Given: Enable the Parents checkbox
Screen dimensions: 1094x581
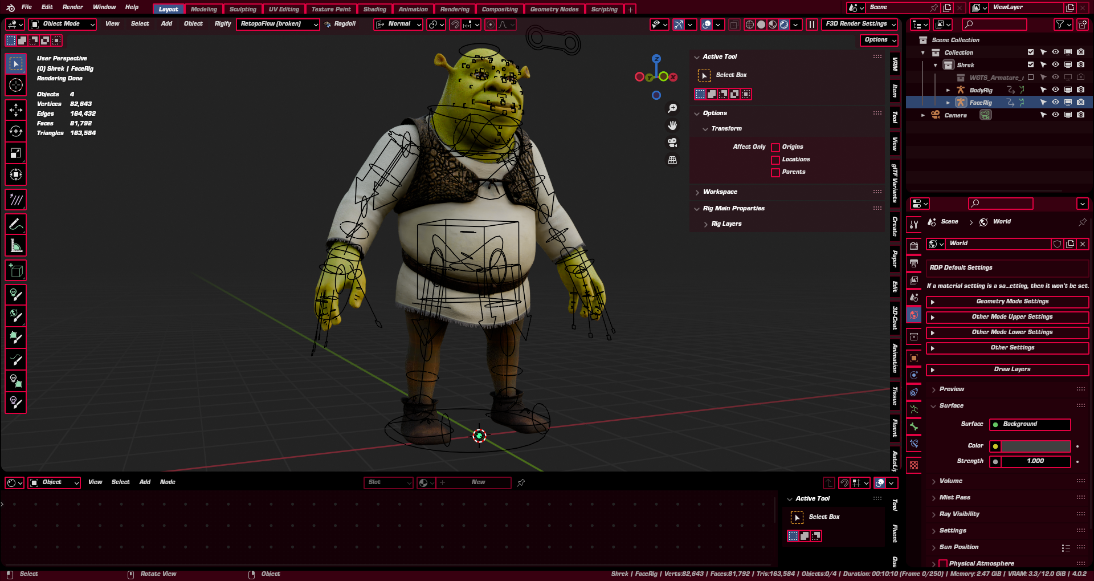Looking at the screenshot, I should [775, 172].
